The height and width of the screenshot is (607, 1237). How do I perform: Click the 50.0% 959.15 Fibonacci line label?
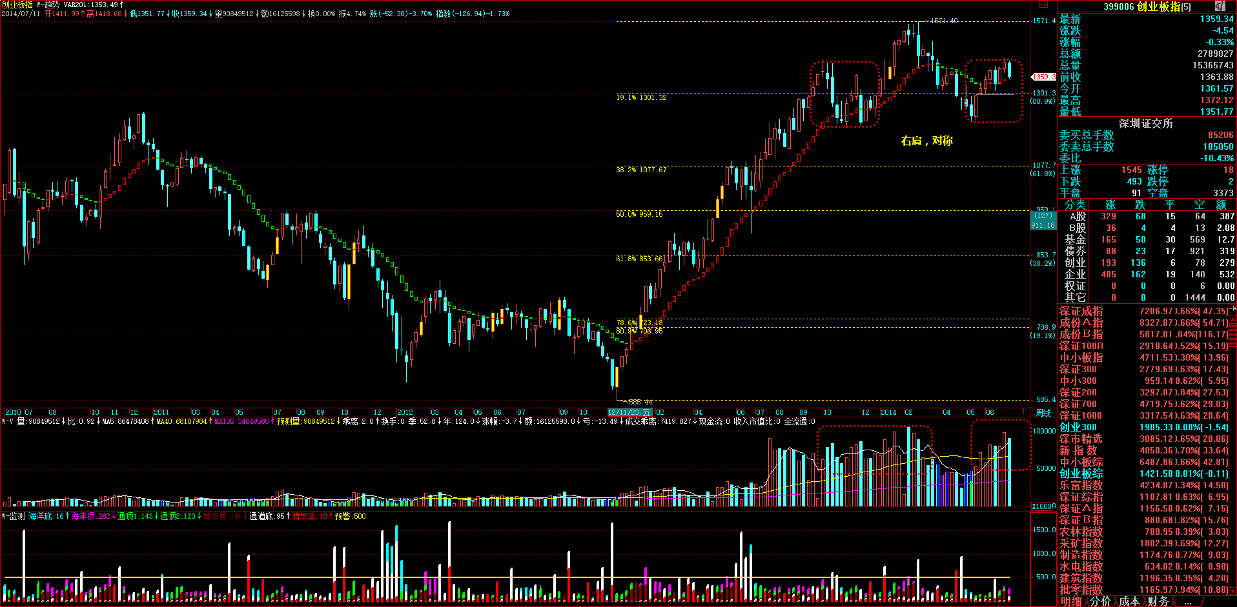click(x=639, y=214)
